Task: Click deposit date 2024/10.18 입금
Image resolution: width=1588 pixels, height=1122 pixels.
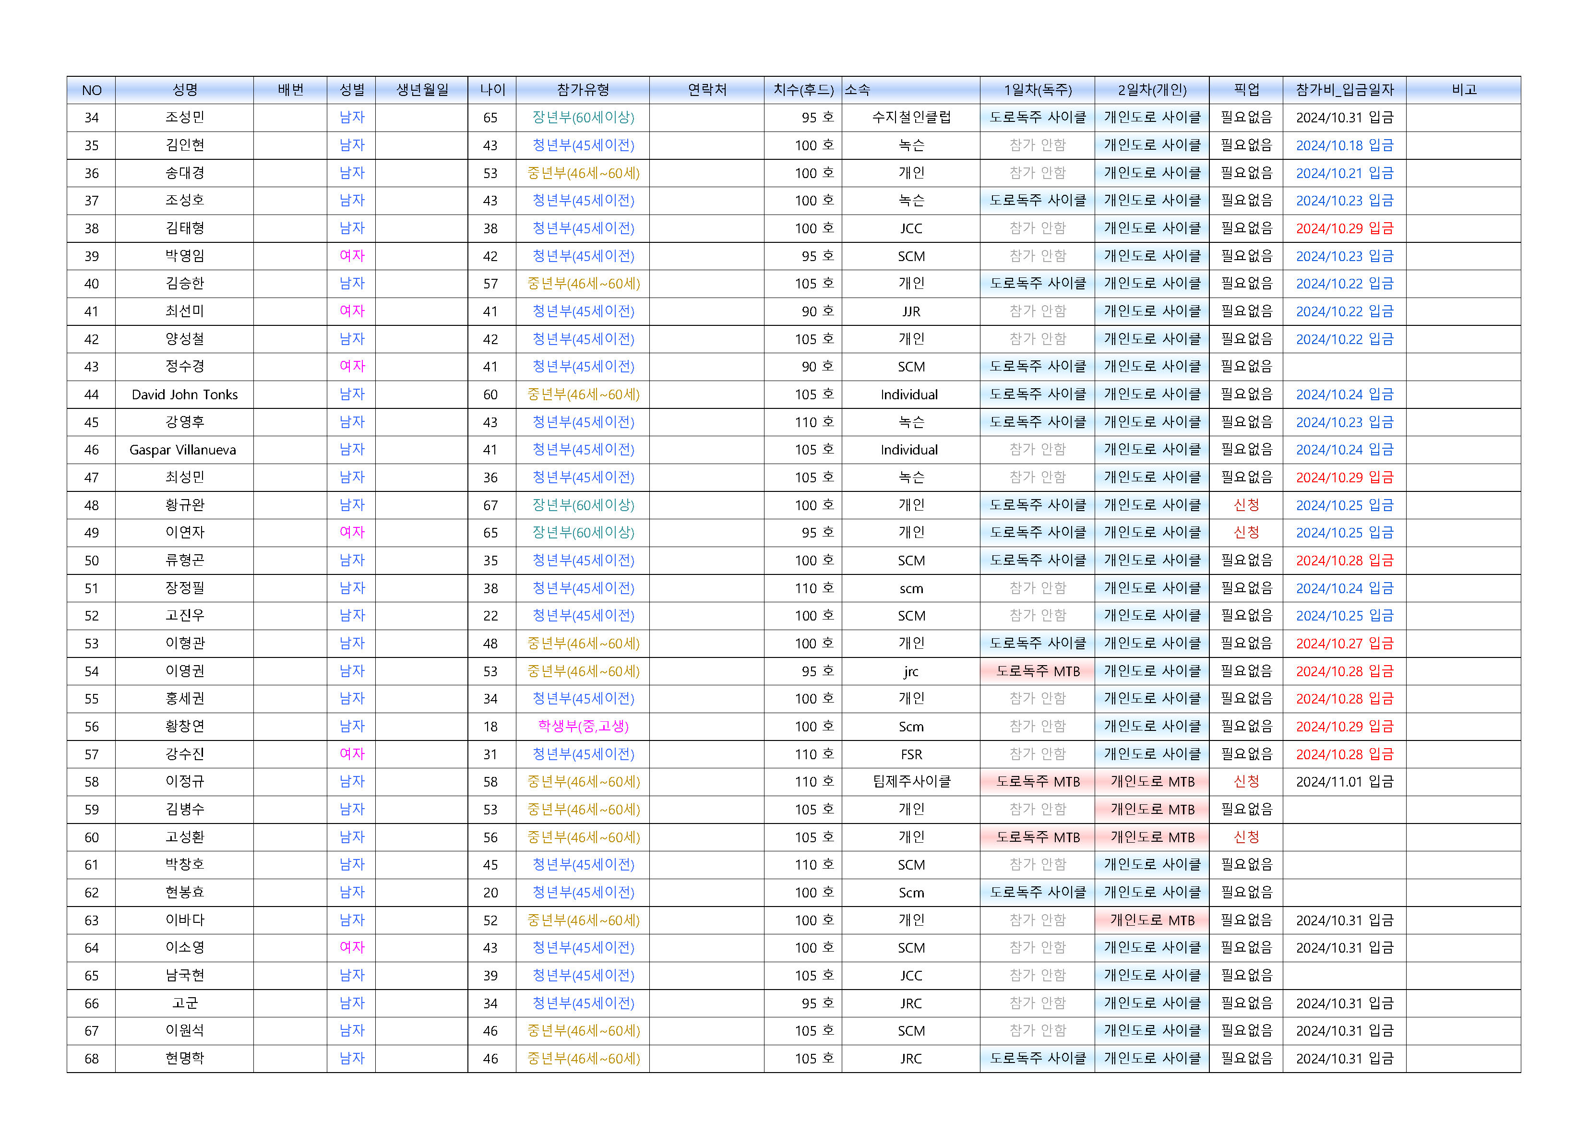Action: point(1345,145)
